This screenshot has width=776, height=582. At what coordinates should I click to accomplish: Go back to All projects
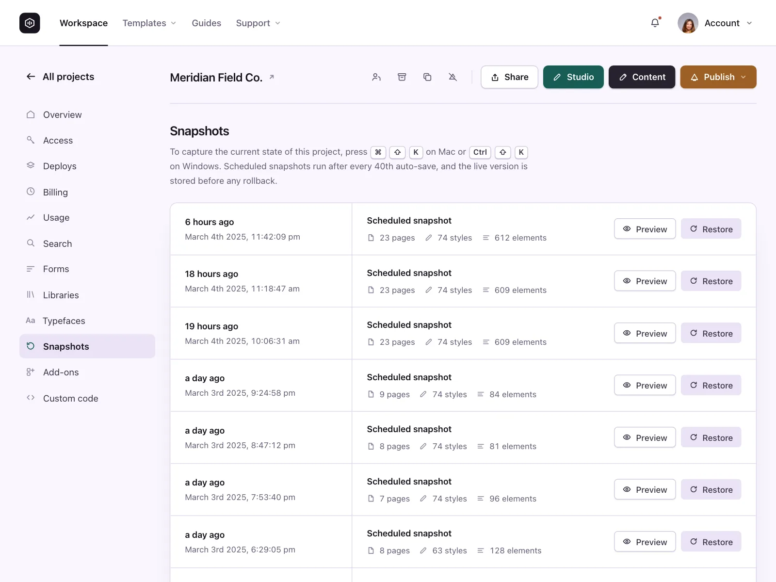[x=60, y=77]
